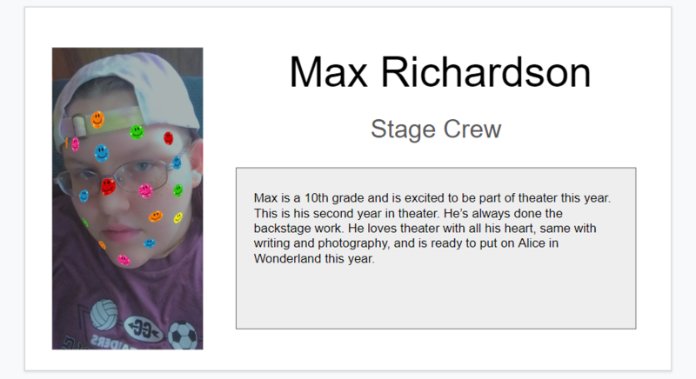Select the gray biography text box
Image resolution: width=696 pixels, height=379 pixels.
[436, 249]
